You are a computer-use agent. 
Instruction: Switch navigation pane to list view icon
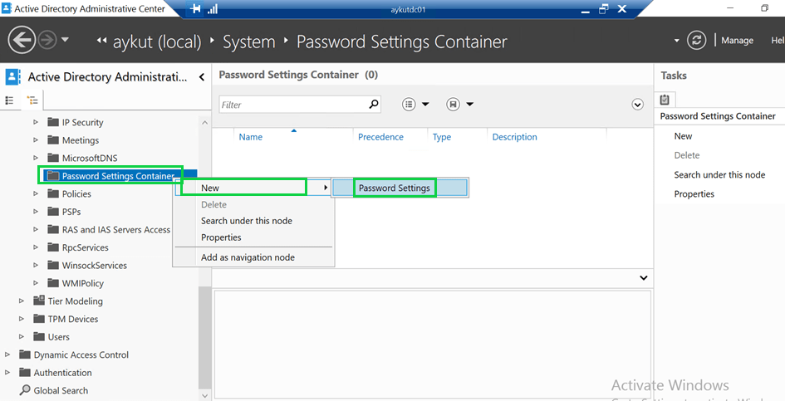click(x=10, y=100)
